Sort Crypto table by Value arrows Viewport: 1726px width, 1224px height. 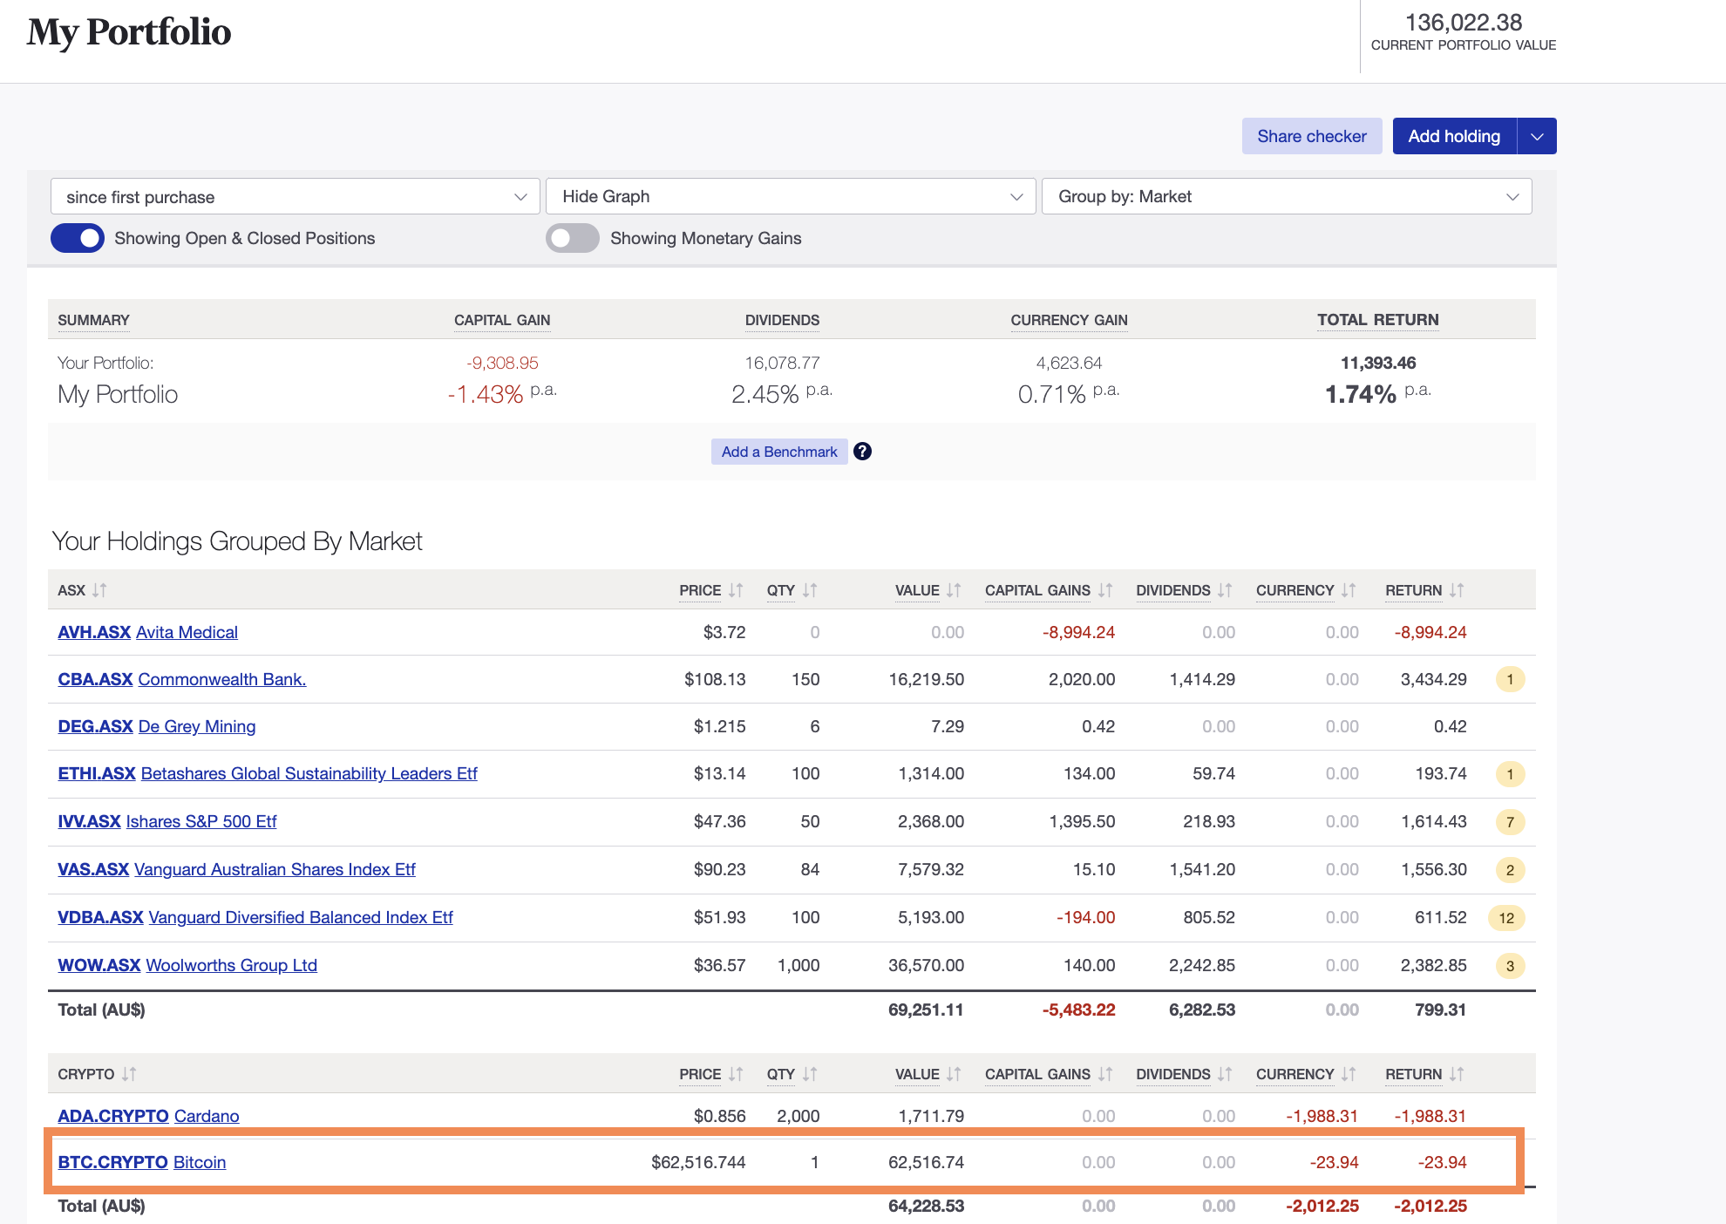pos(954,1074)
